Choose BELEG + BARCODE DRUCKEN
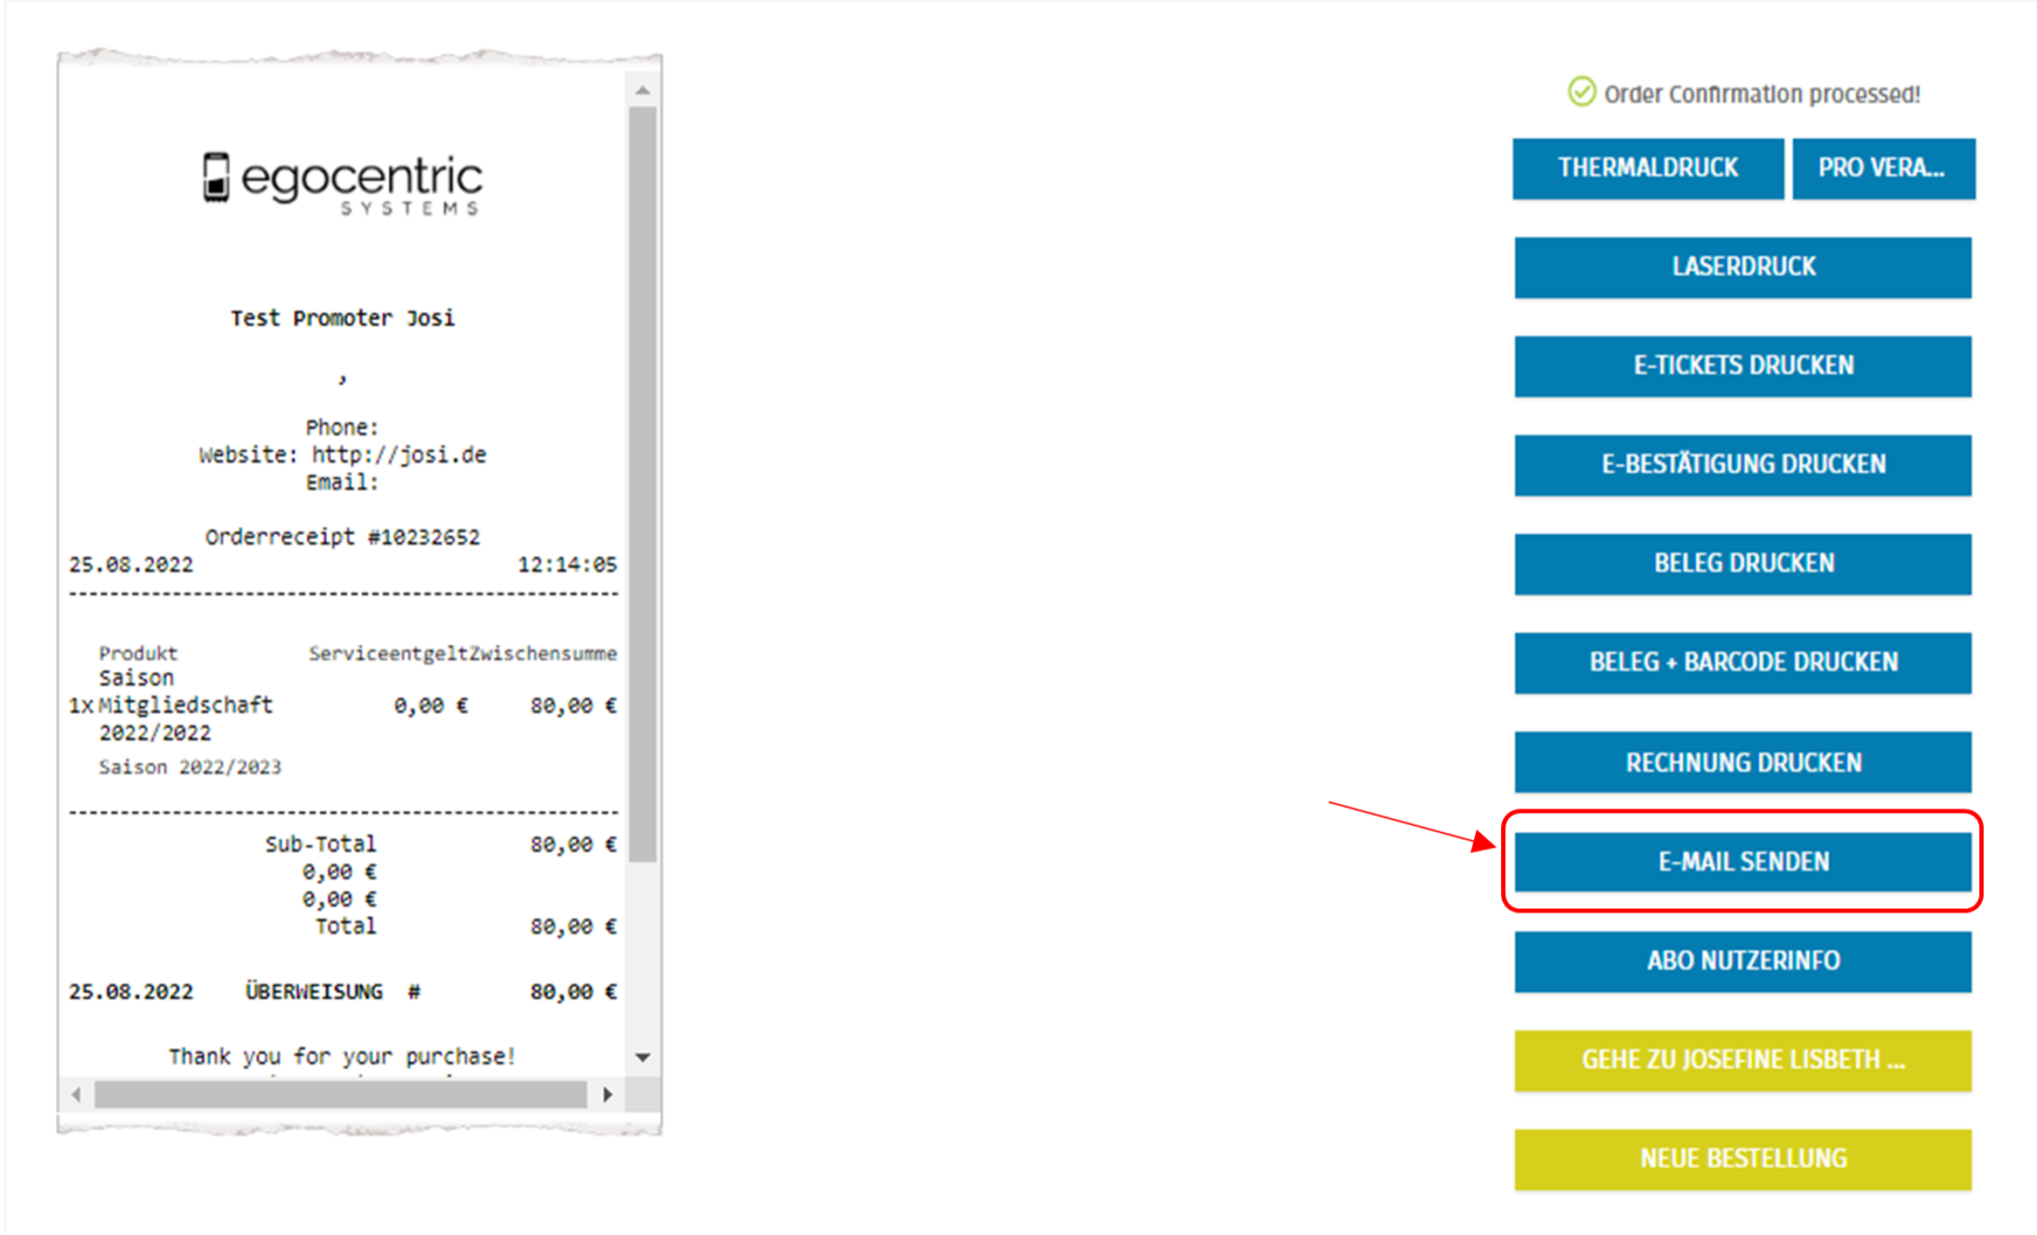 (x=1742, y=662)
